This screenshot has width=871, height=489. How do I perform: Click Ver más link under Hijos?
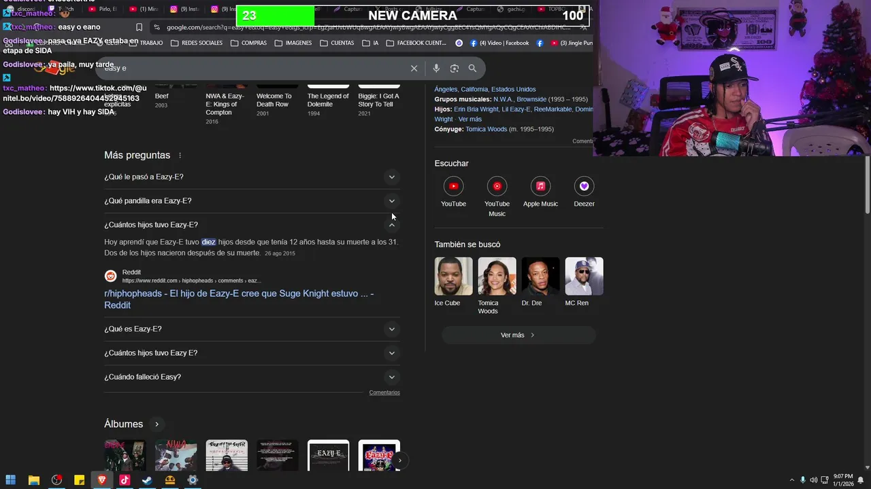[470, 120]
